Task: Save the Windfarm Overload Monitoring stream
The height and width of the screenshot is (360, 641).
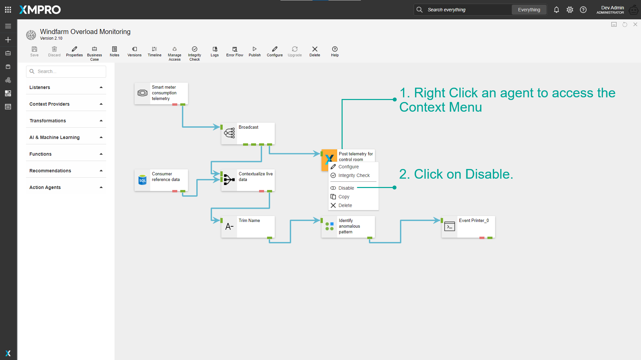Action: (x=34, y=52)
